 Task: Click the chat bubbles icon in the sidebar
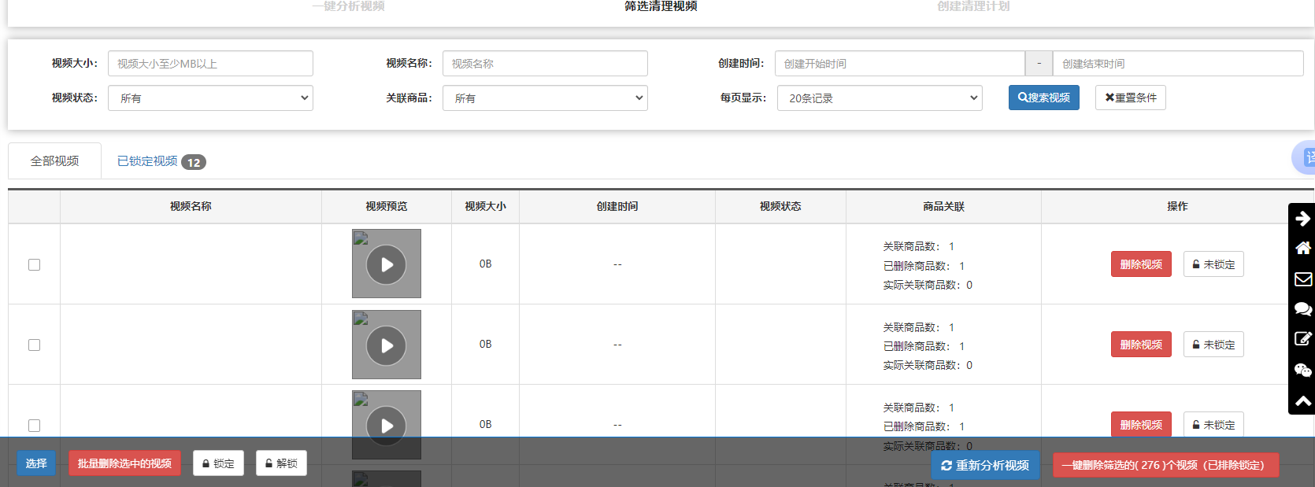click(x=1302, y=309)
